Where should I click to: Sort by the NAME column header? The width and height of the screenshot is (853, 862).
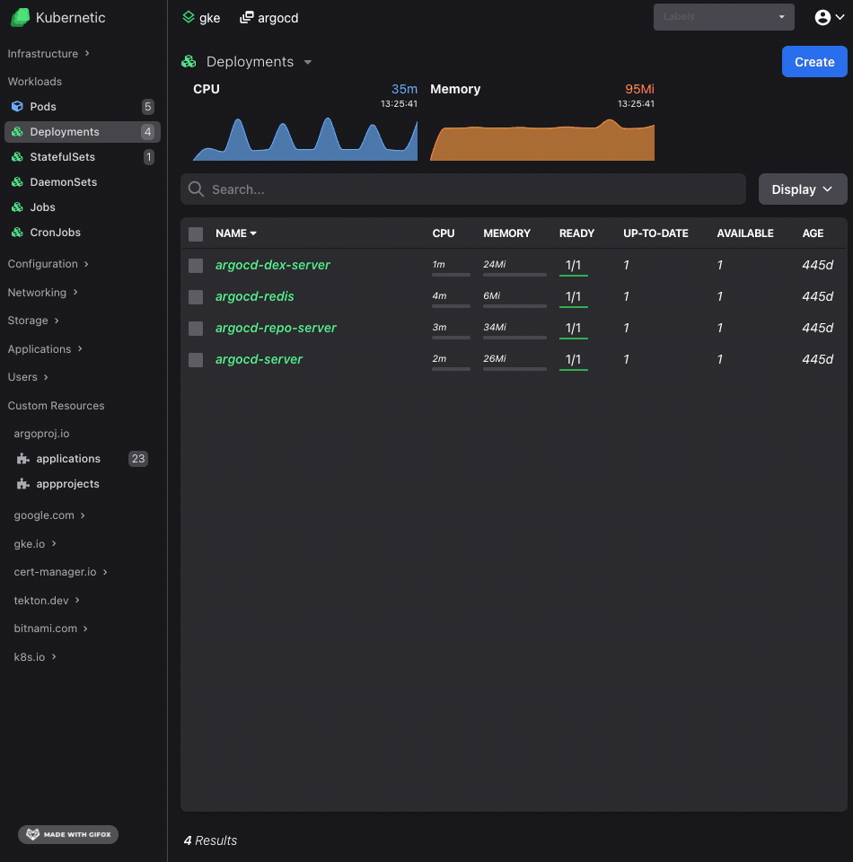(236, 233)
